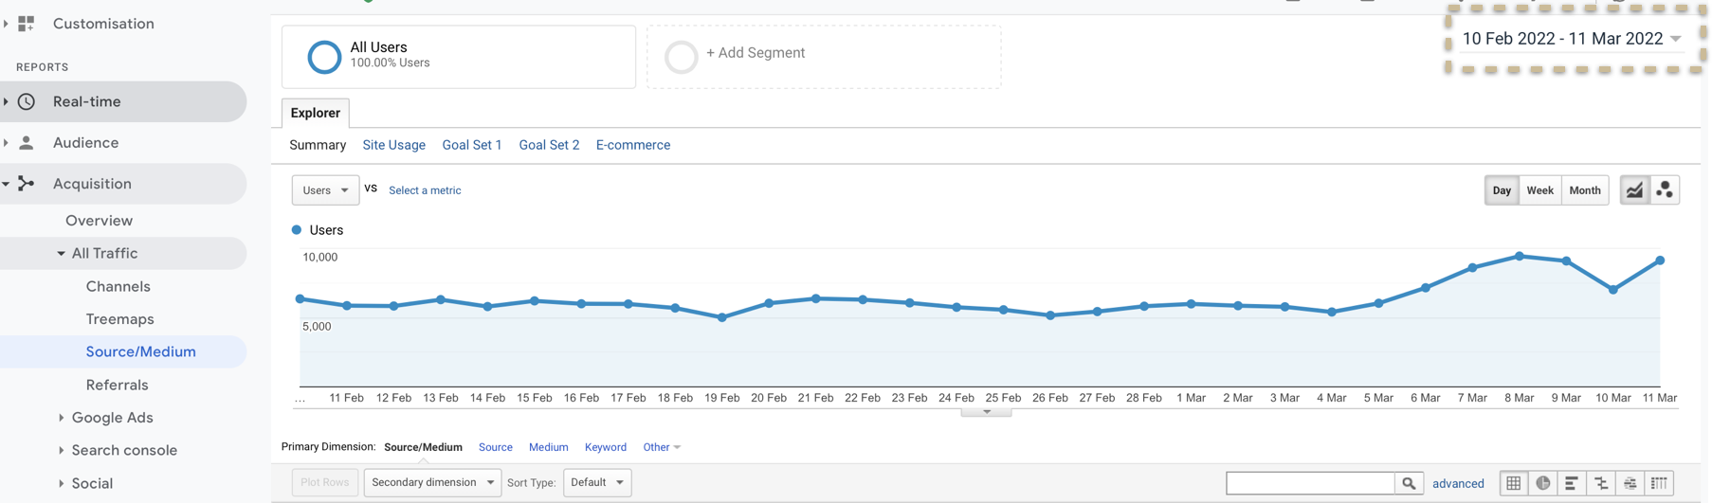Screen dimensions: 1712x503
Task: Click the advanced filter link
Action: coord(1458,483)
